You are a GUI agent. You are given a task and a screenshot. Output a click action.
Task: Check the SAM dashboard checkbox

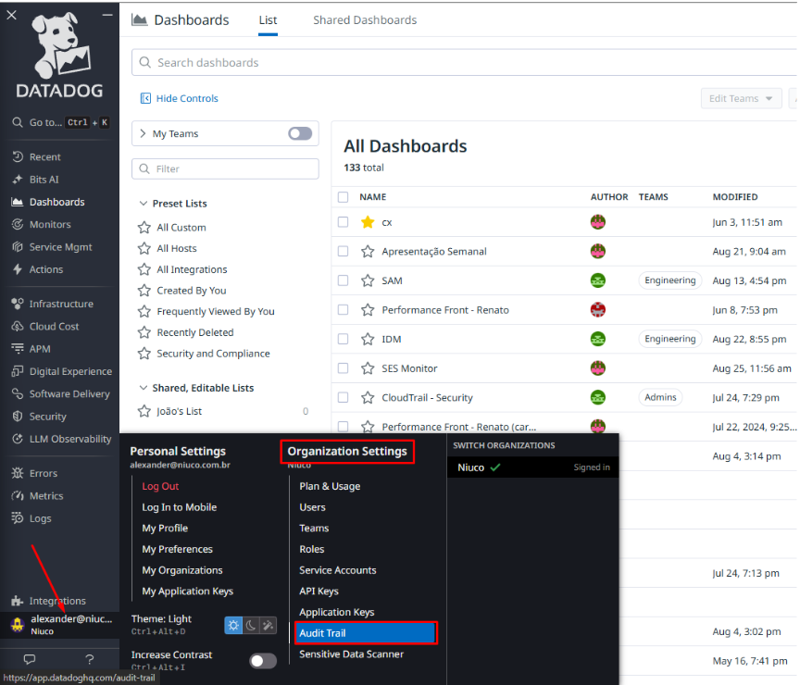pos(344,280)
